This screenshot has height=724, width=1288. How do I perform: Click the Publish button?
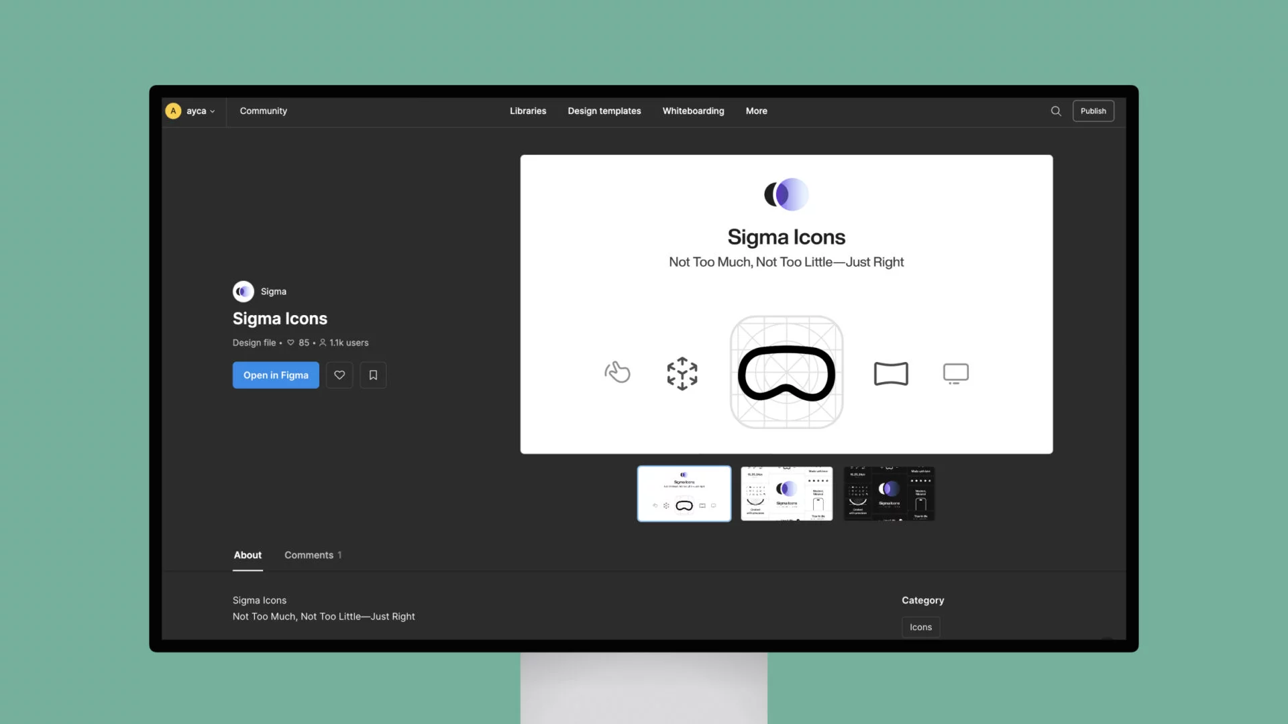[1093, 111]
